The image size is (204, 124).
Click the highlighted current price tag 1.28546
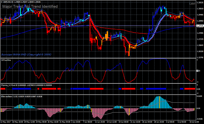200,26
